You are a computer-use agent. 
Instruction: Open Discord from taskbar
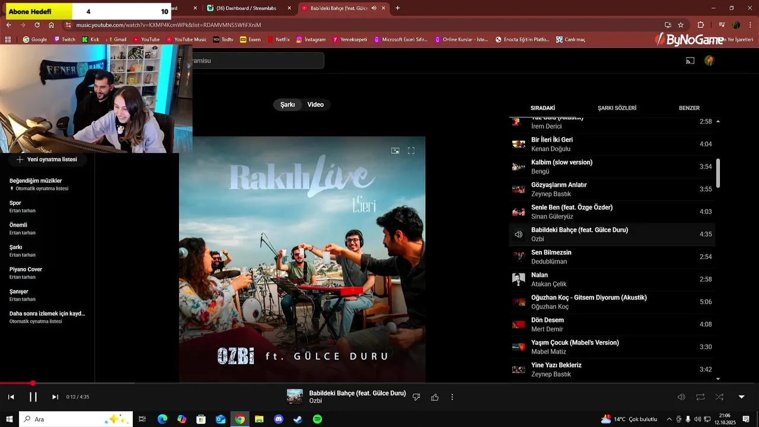tap(279, 419)
